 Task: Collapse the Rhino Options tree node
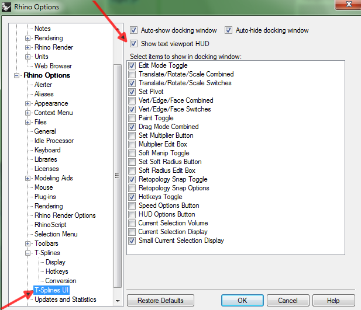pyautogui.click(x=16, y=75)
